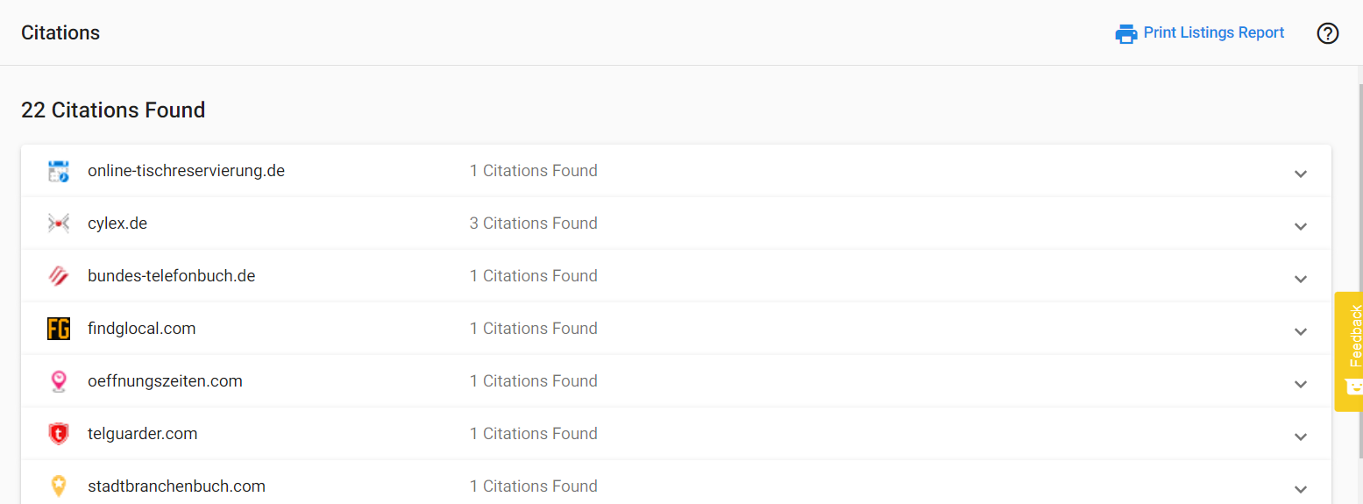Click the oeffnungszeiten.com pink pin icon
Image resolution: width=1363 pixels, height=504 pixels.
pyautogui.click(x=59, y=381)
